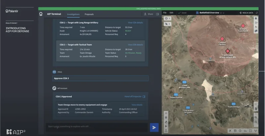Image resolution: width=265 pixels, height=136 pixels.
Task: Zoom in on the battlefield map
Action: click(x=256, y=117)
